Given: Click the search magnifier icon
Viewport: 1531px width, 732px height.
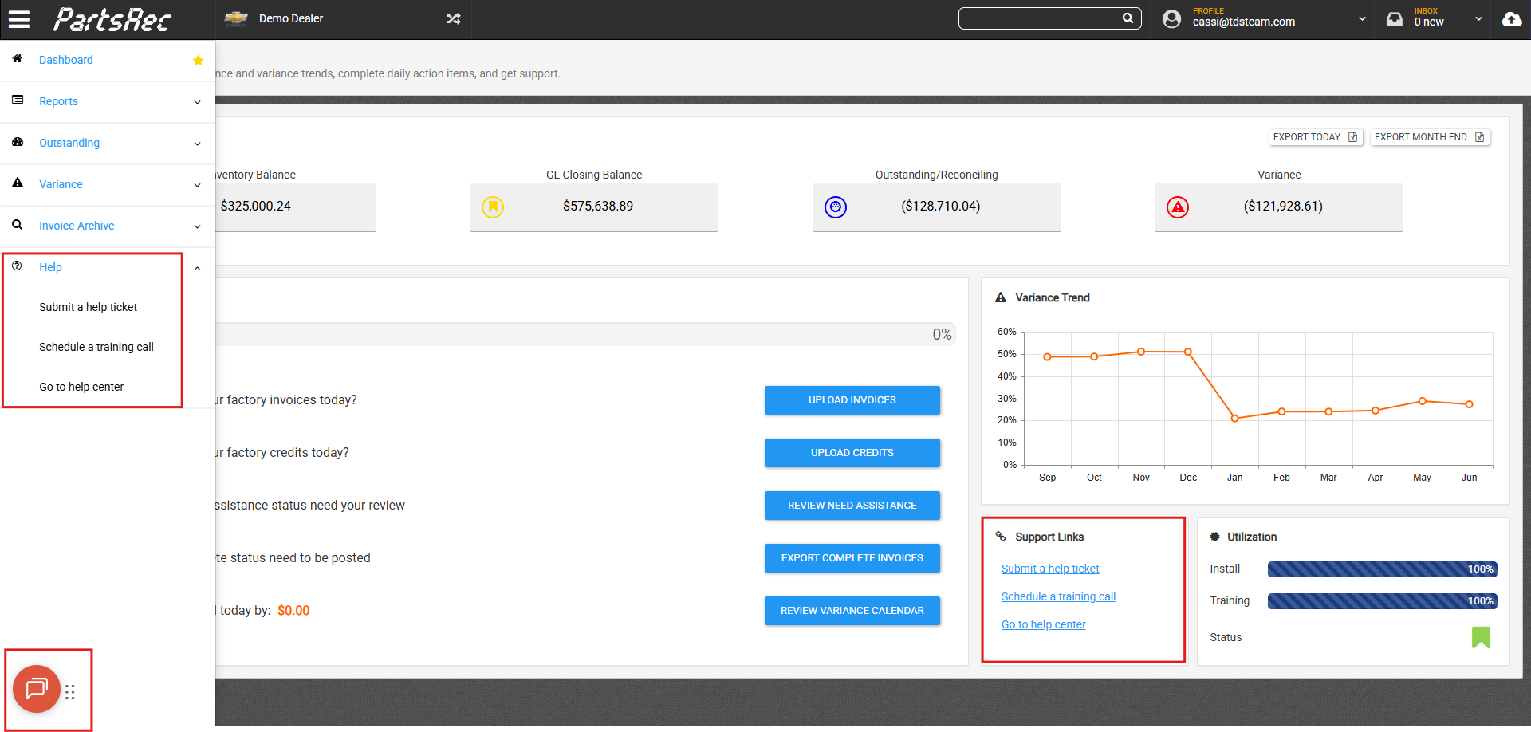Looking at the screenshot, I should coord(1128,18).
